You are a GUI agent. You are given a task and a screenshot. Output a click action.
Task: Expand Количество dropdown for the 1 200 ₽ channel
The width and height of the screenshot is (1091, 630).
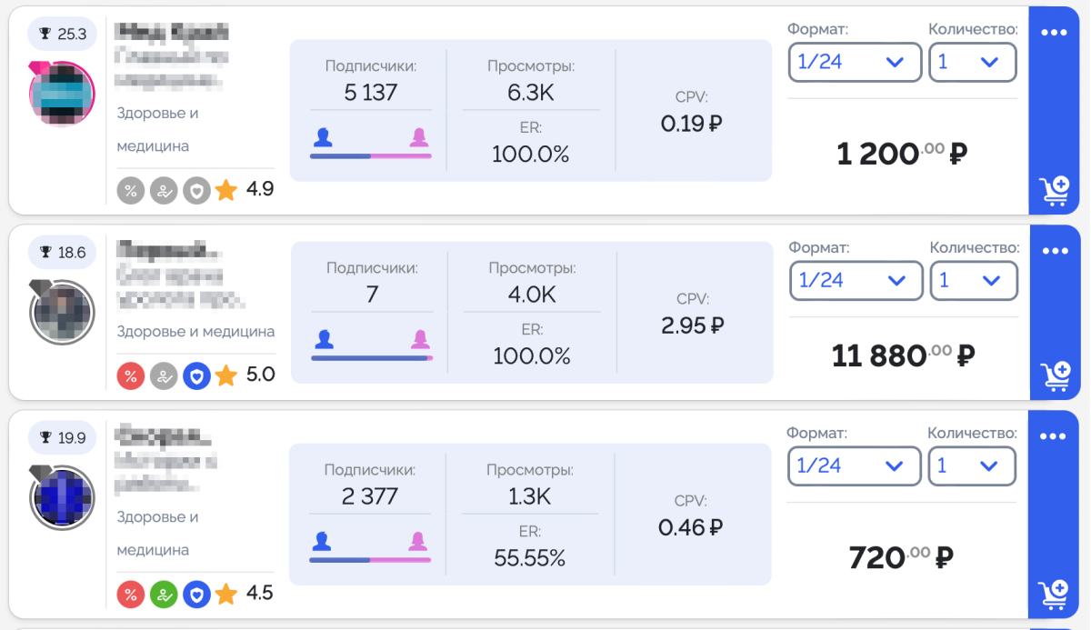coord(972,63)
